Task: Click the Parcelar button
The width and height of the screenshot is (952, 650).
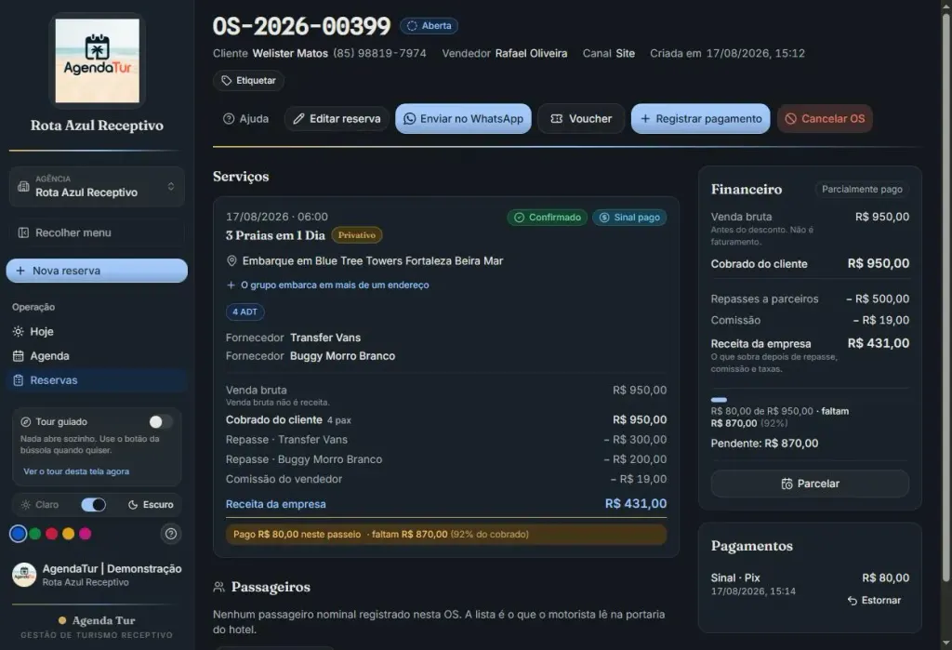Action: tap(810, 484)
